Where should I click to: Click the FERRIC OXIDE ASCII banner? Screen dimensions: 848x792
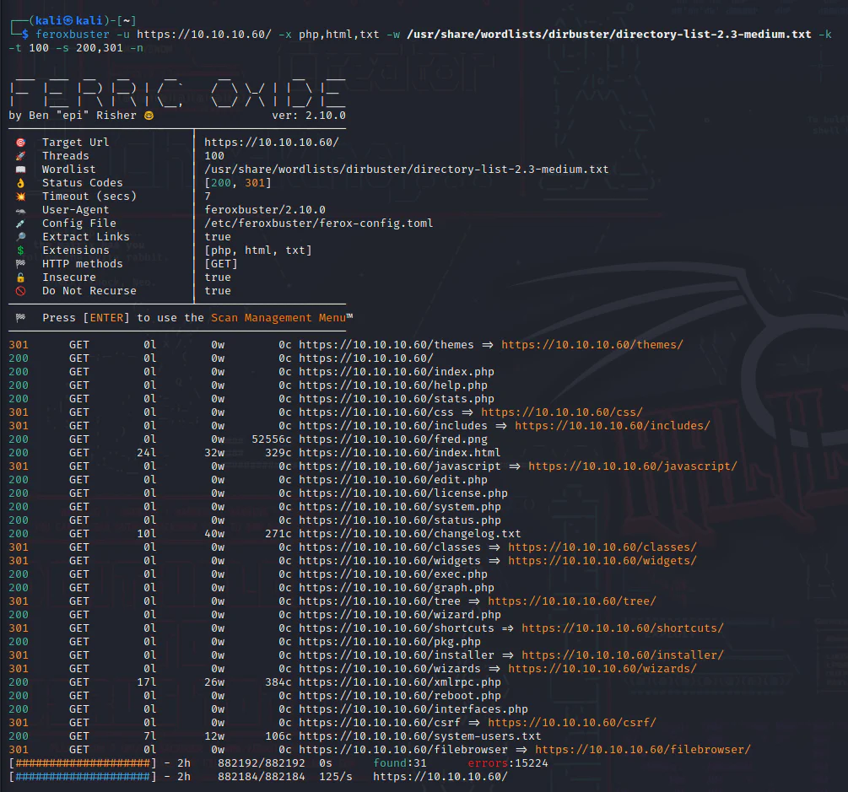[177, 93]
